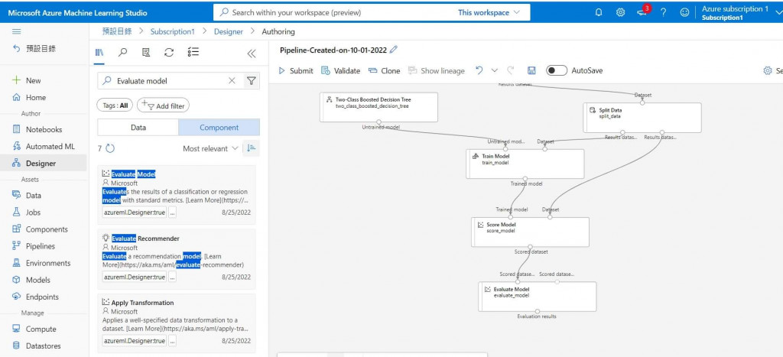Select the Split Data node on canvas
The width and height of the screenshot is (783, 357).
pyautogui.click(x=642, y=117)
